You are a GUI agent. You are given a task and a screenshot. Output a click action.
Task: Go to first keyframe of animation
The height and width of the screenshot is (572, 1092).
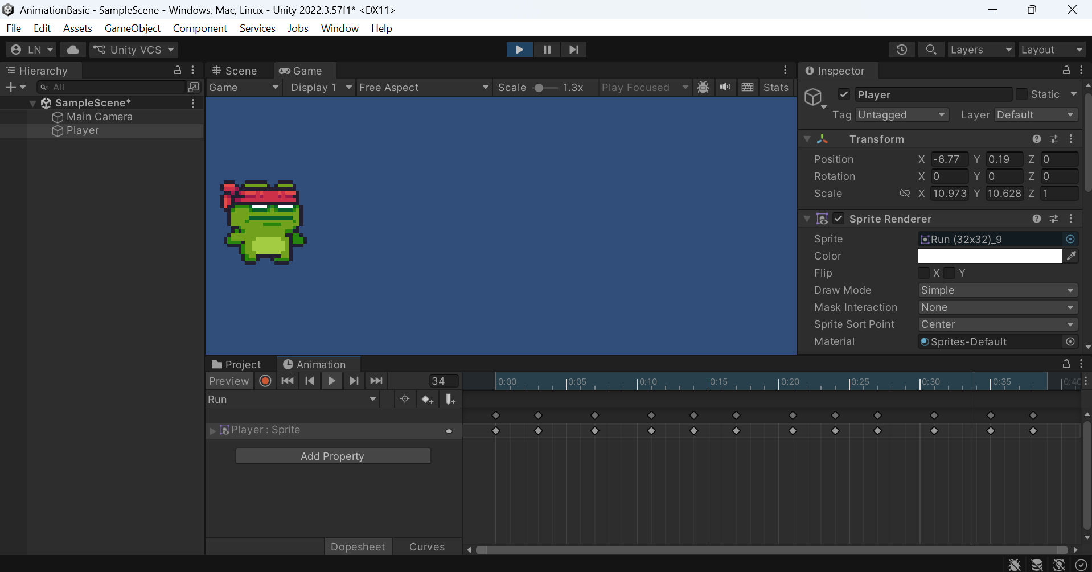pyautogui.click(x=288, y=381)
